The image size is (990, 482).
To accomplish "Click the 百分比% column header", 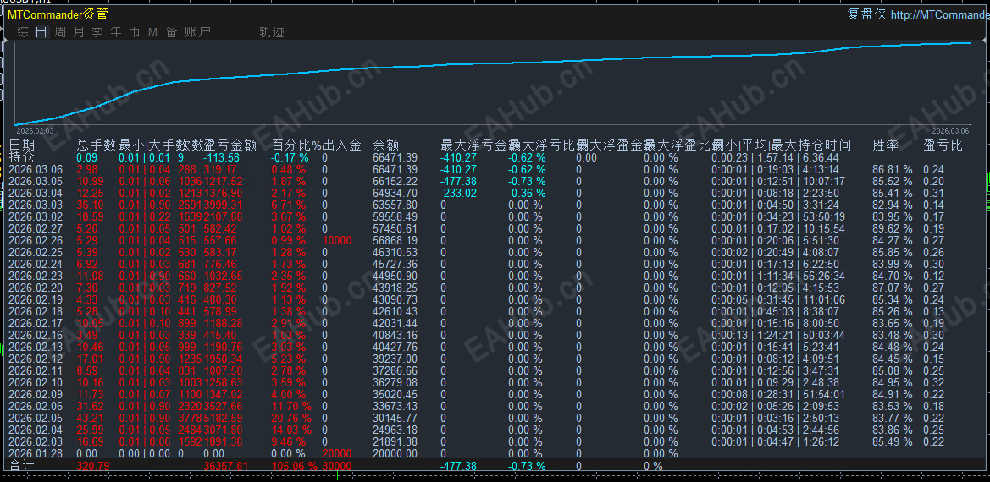I will [296, 145].
